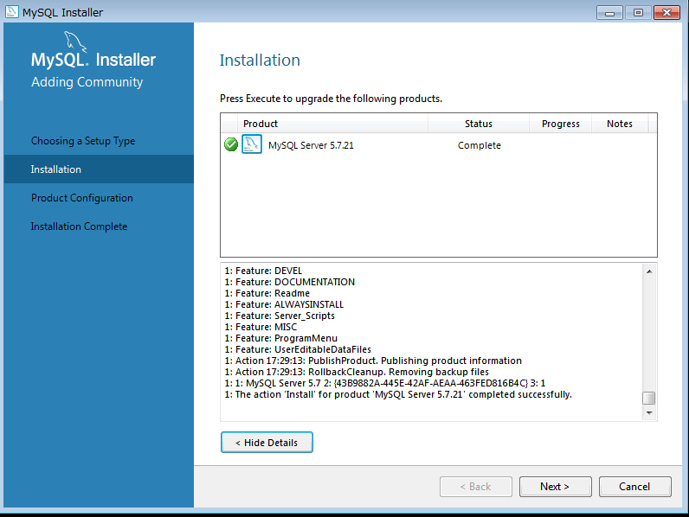Click log line 'Feature: DOCUMENTATION'
Image resolution: width=689 pixels, height=517 pixels.
tap(290, 282)
